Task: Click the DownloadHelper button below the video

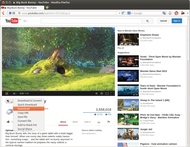Action: pos(9,101)
